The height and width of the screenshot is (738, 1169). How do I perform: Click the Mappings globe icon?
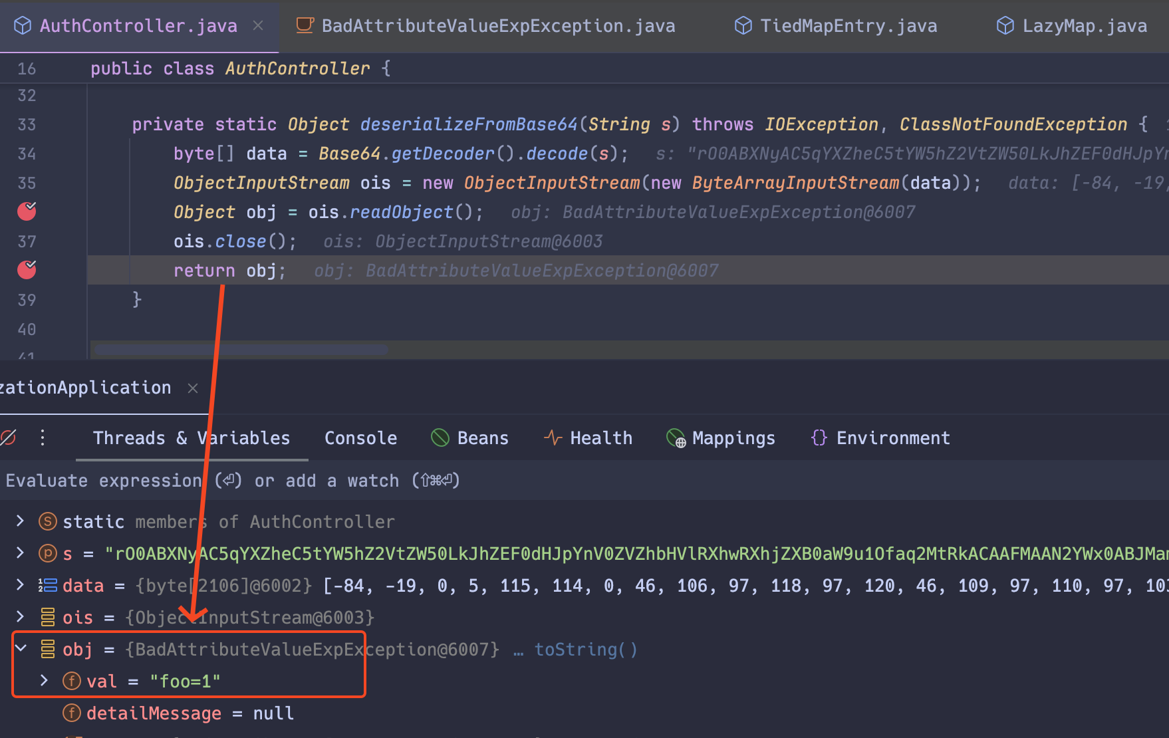(676, 438)
